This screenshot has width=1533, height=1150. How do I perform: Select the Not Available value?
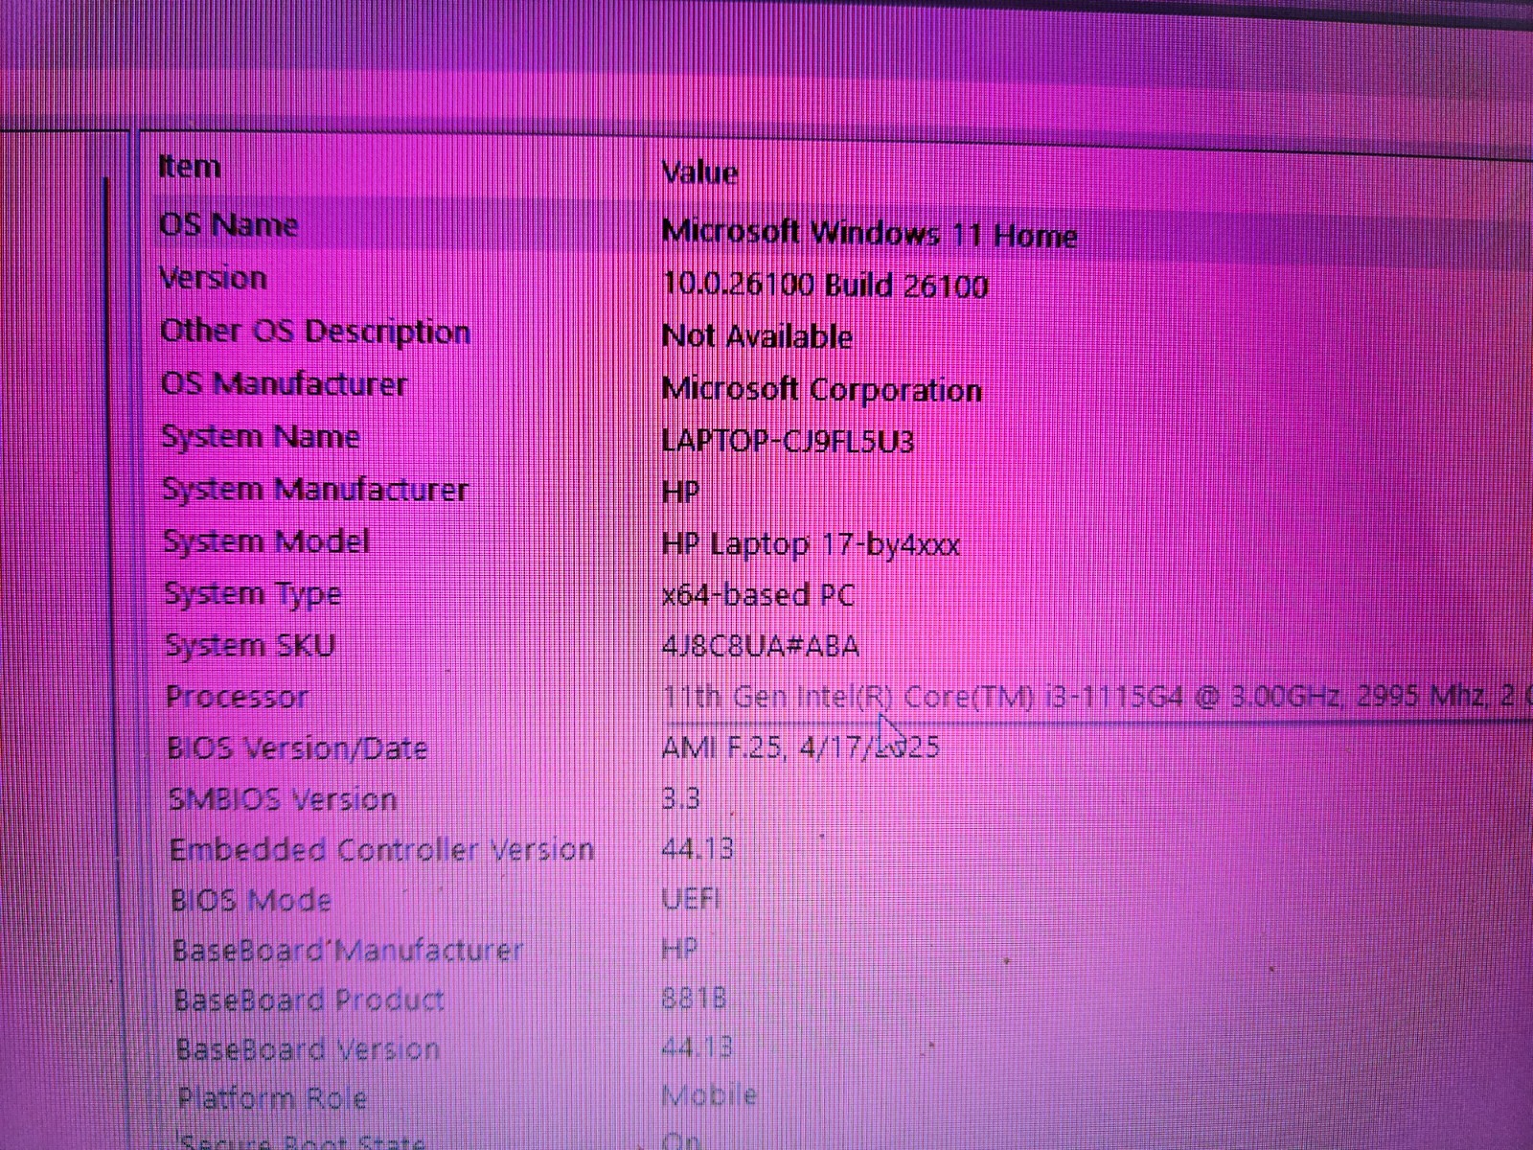click(x=757, y=336)
